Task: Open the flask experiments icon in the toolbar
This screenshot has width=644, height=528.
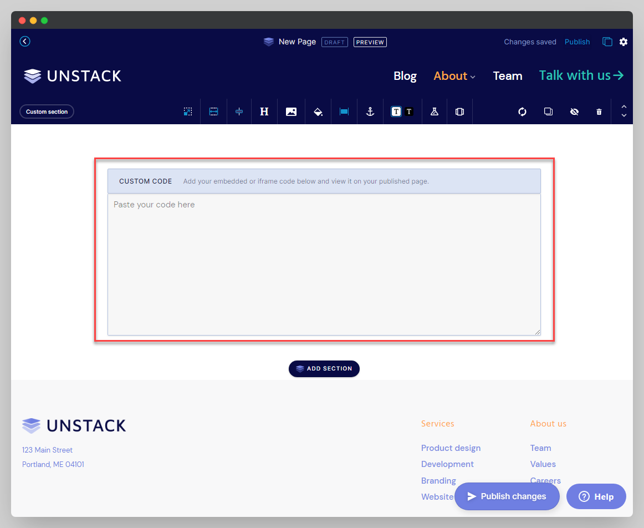Action: (434, 111)
